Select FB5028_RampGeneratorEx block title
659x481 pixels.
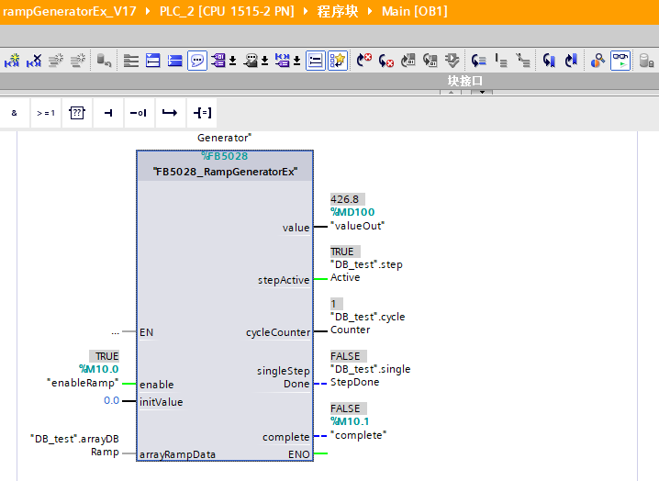(x=225, y=172)
